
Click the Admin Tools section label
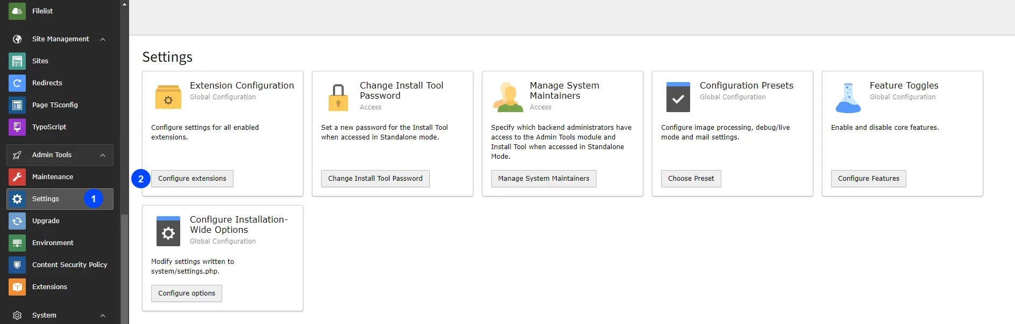52,155
